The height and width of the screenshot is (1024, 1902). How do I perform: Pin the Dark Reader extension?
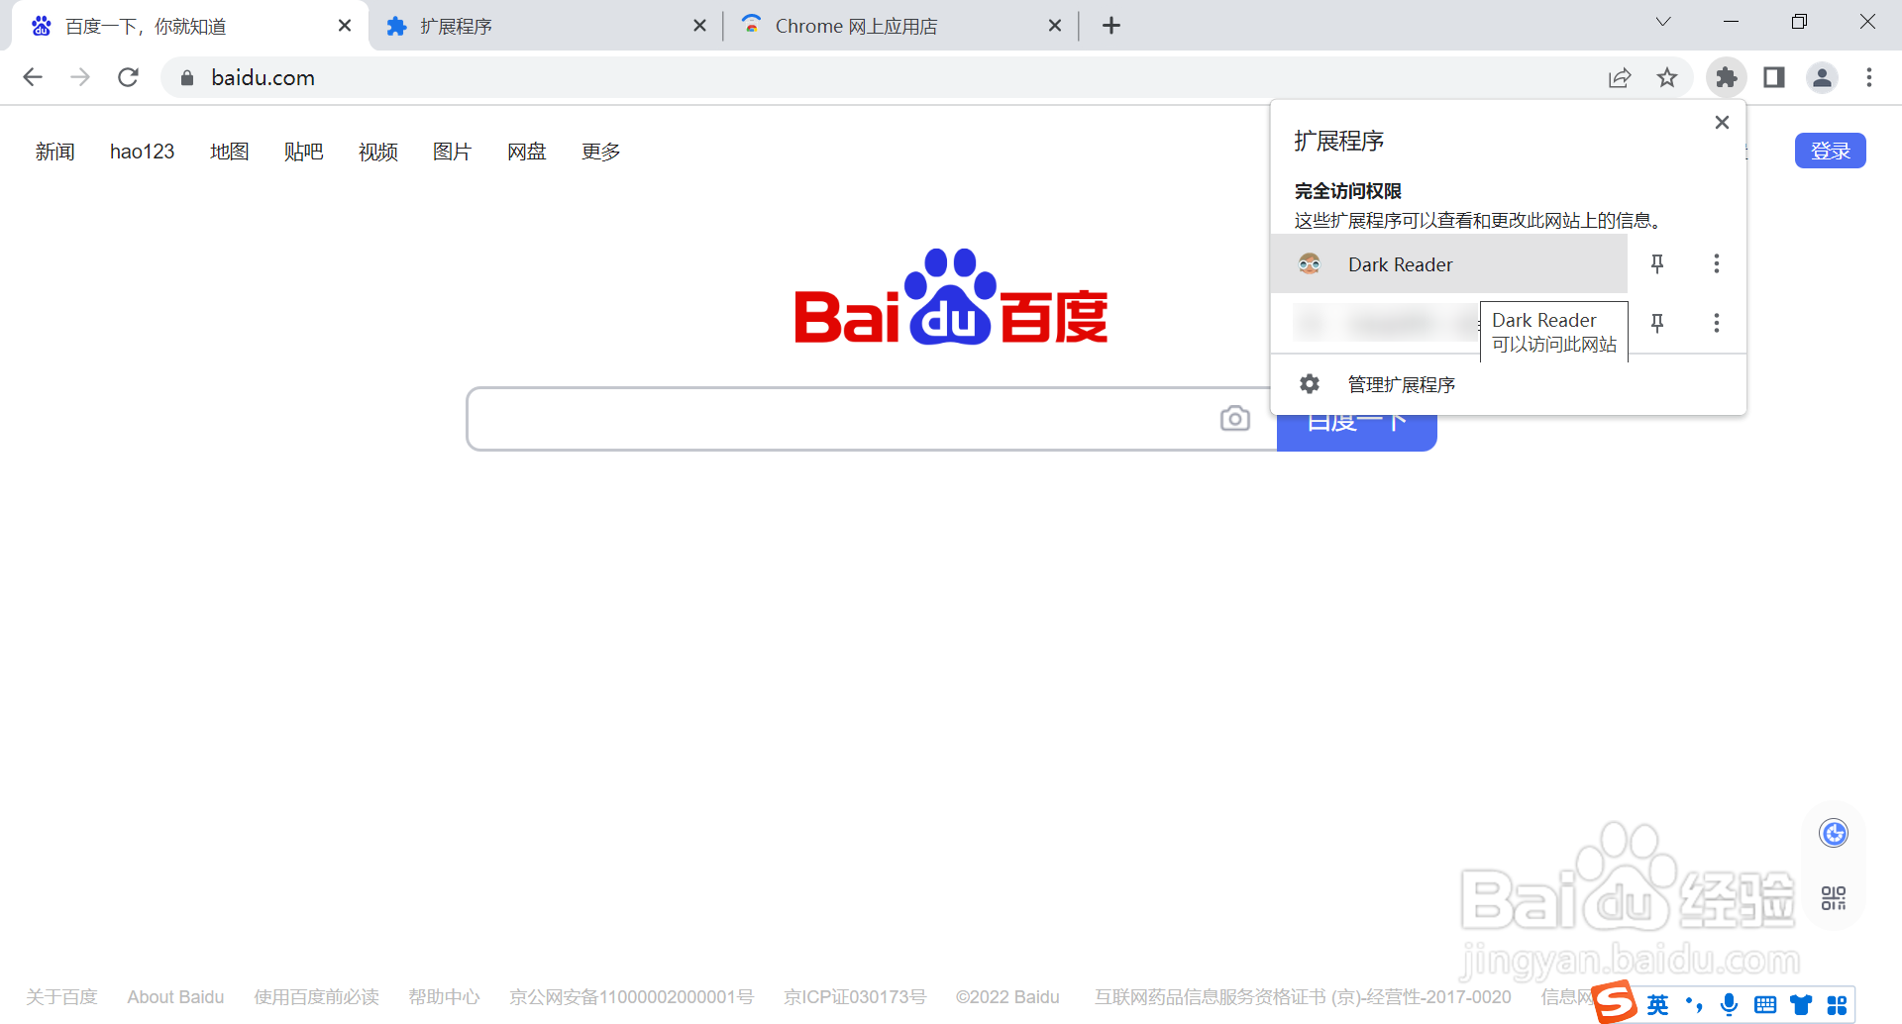click(x=1657, y=263)
